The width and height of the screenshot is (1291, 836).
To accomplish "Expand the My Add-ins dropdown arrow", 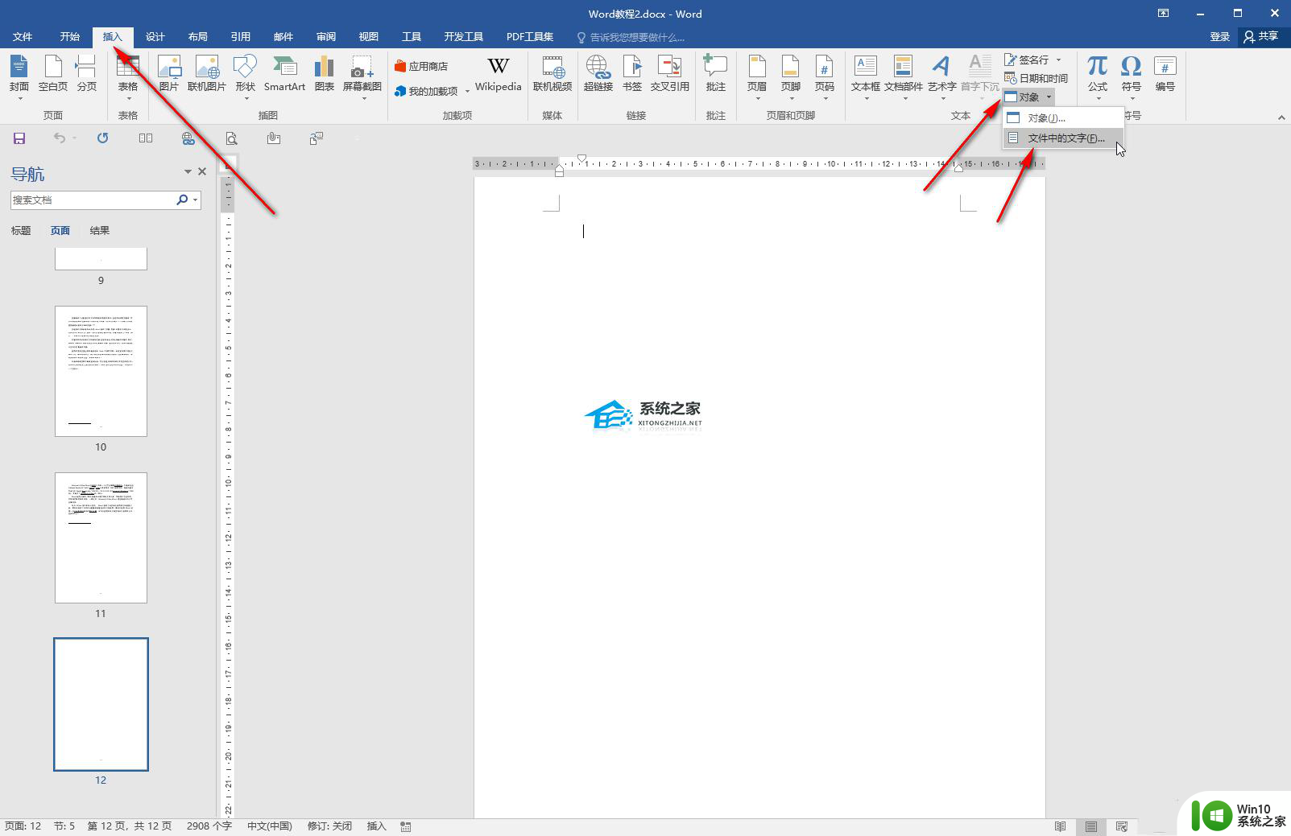I will [467, 91].
